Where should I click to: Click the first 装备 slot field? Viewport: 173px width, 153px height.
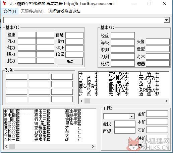[16, 77]
